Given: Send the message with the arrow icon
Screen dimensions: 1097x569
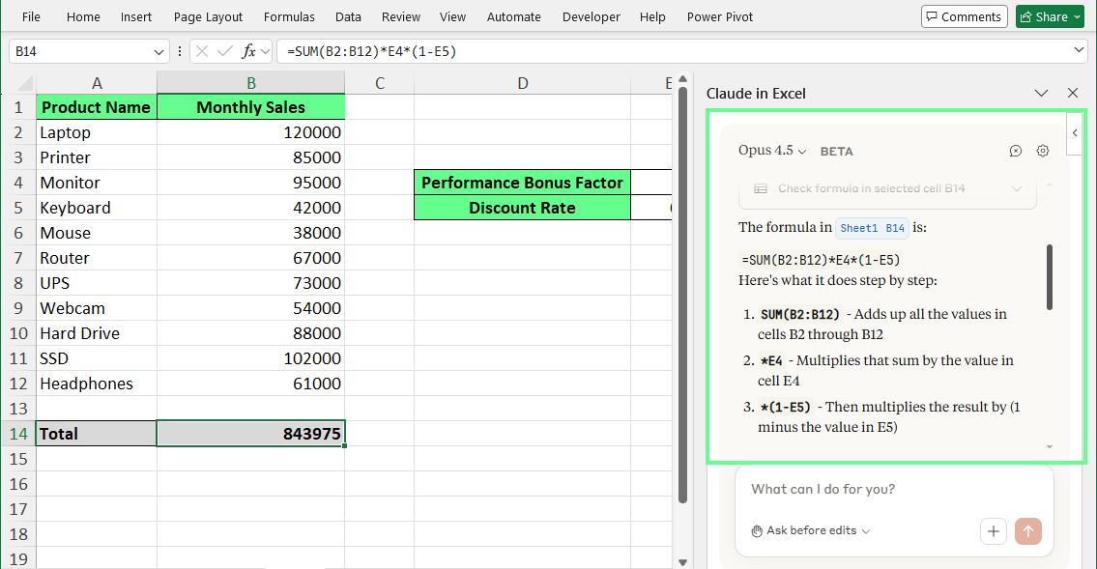Looking at the screenshot, I should tap(1027, 531).
